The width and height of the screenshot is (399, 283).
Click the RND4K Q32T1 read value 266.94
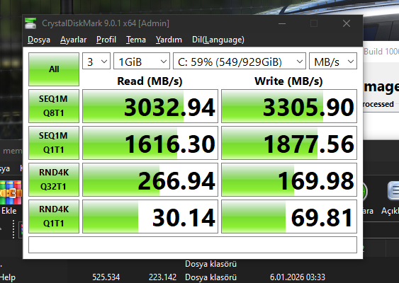pos(150,180)
